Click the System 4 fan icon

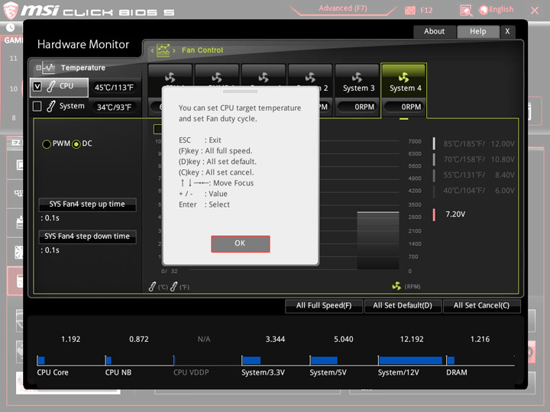point(404,77)
